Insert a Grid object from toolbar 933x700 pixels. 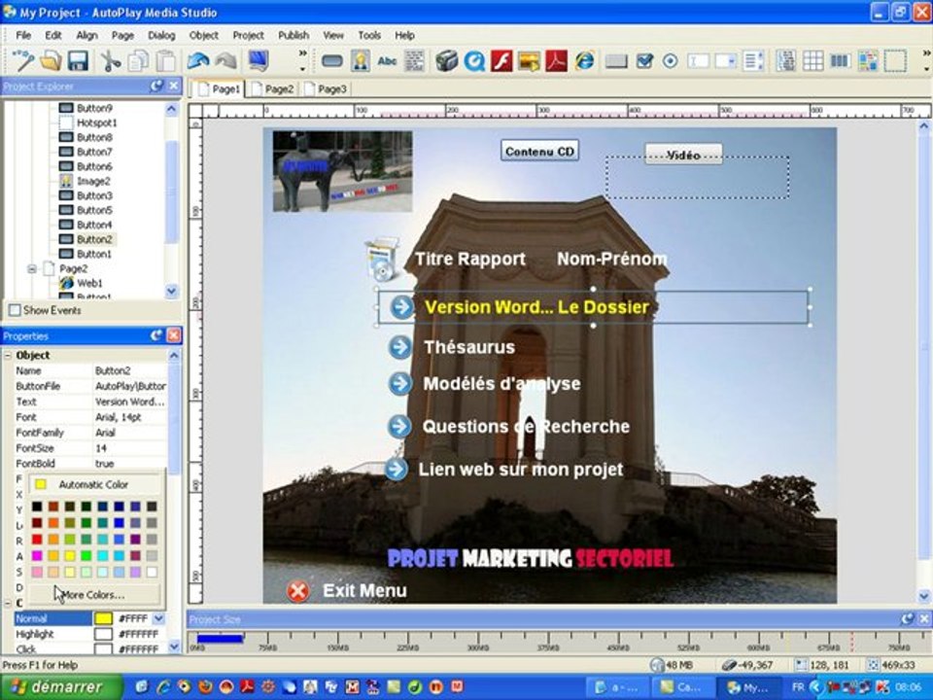[812, 60]
